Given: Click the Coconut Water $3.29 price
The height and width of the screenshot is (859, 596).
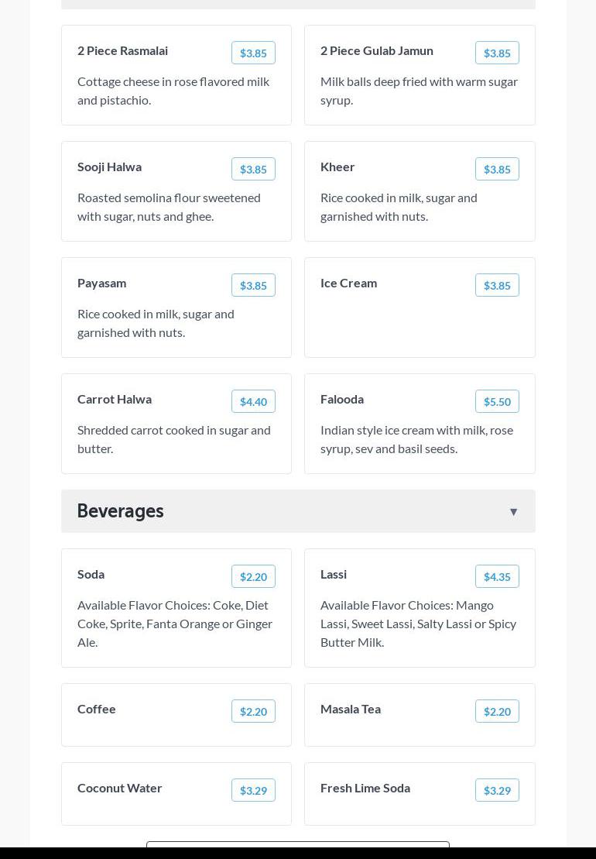Looking at the screenshot, I should [253, 791].
